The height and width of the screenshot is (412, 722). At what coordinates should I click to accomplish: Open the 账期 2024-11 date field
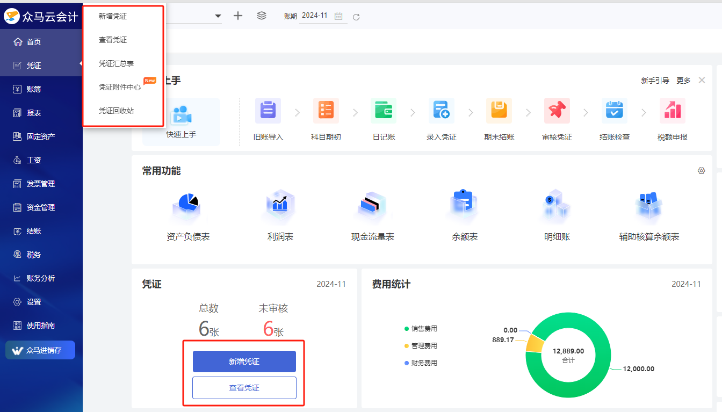[x=323, y=16]
